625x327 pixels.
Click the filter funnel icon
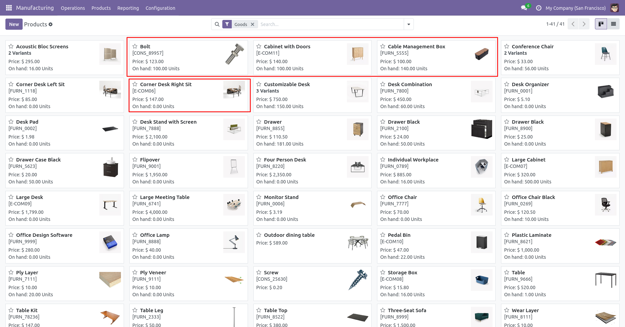point(227,24)
